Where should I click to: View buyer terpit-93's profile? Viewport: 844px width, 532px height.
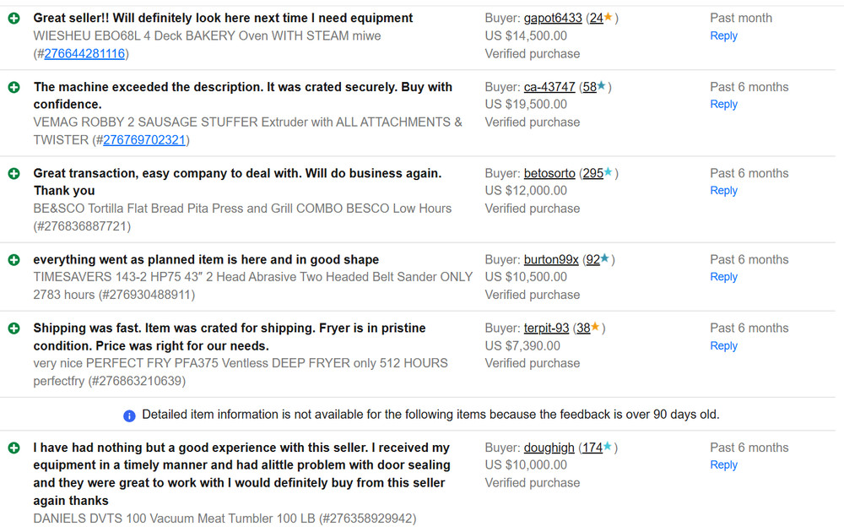[x=546, y=328]
